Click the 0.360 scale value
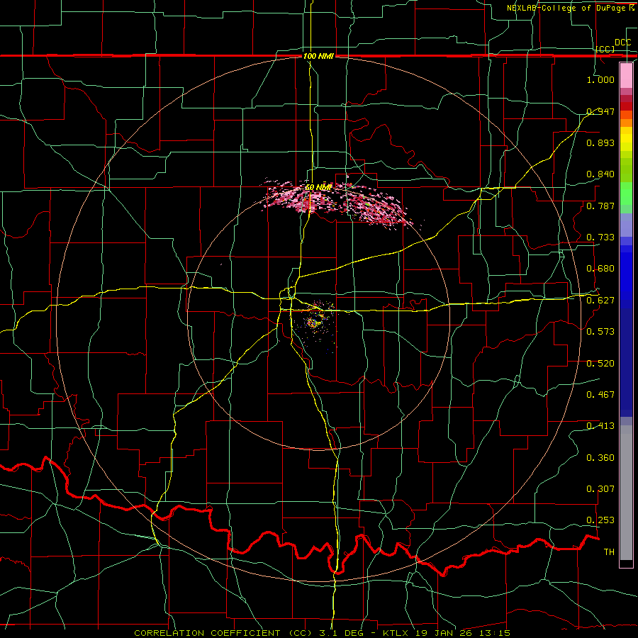638x638 pixels. click(600, 458)
